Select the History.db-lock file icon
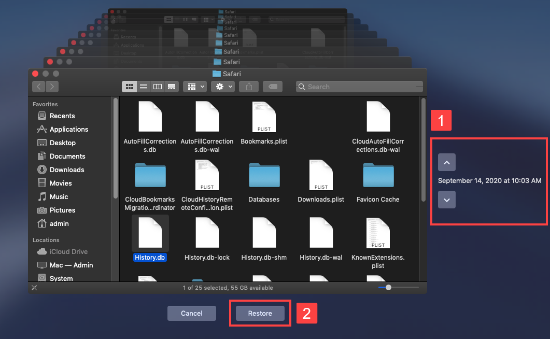Viewport: 550px width, 339px height. tap(207, 233)
